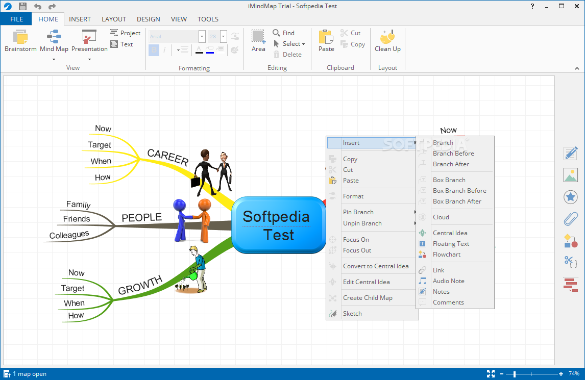Run Clean Up layout
The height and width of the screenshot is (380, 585).
[387, 41]
